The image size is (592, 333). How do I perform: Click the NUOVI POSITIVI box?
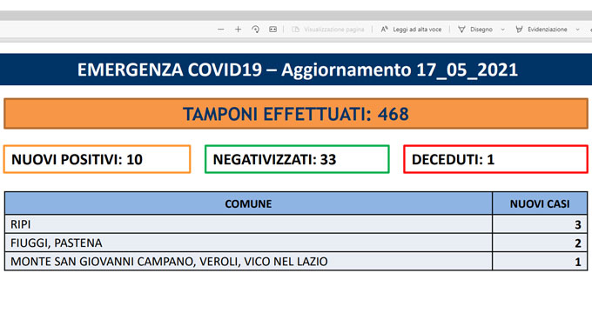coord(97,159)
